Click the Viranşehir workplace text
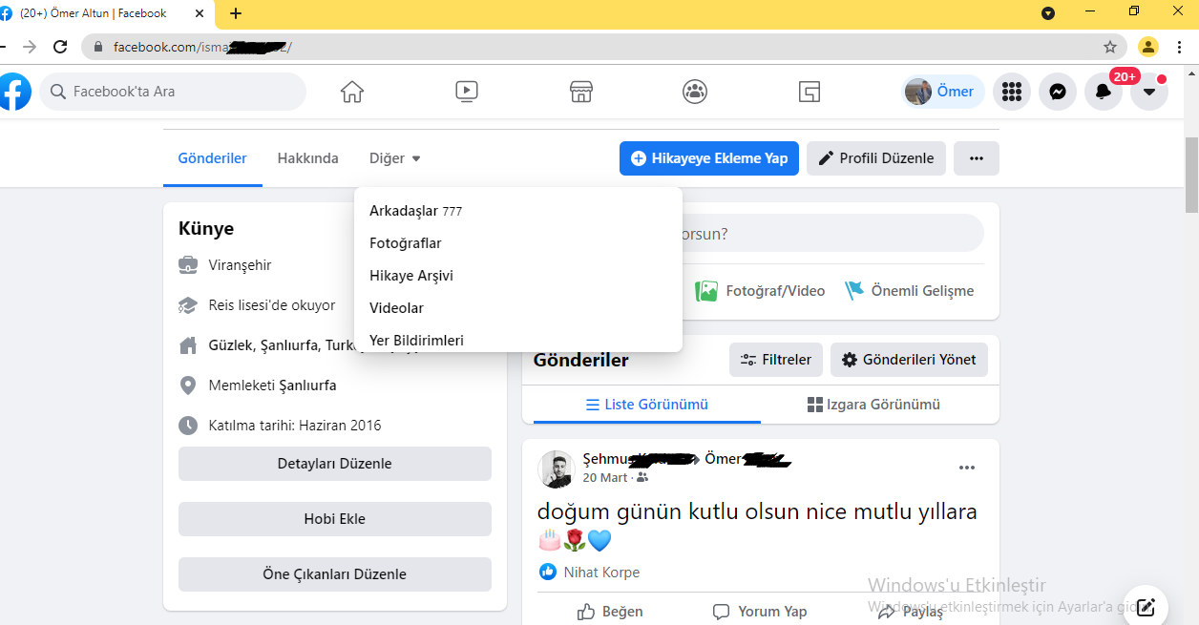Viewport: 1199px width, 625px height. 241,265
